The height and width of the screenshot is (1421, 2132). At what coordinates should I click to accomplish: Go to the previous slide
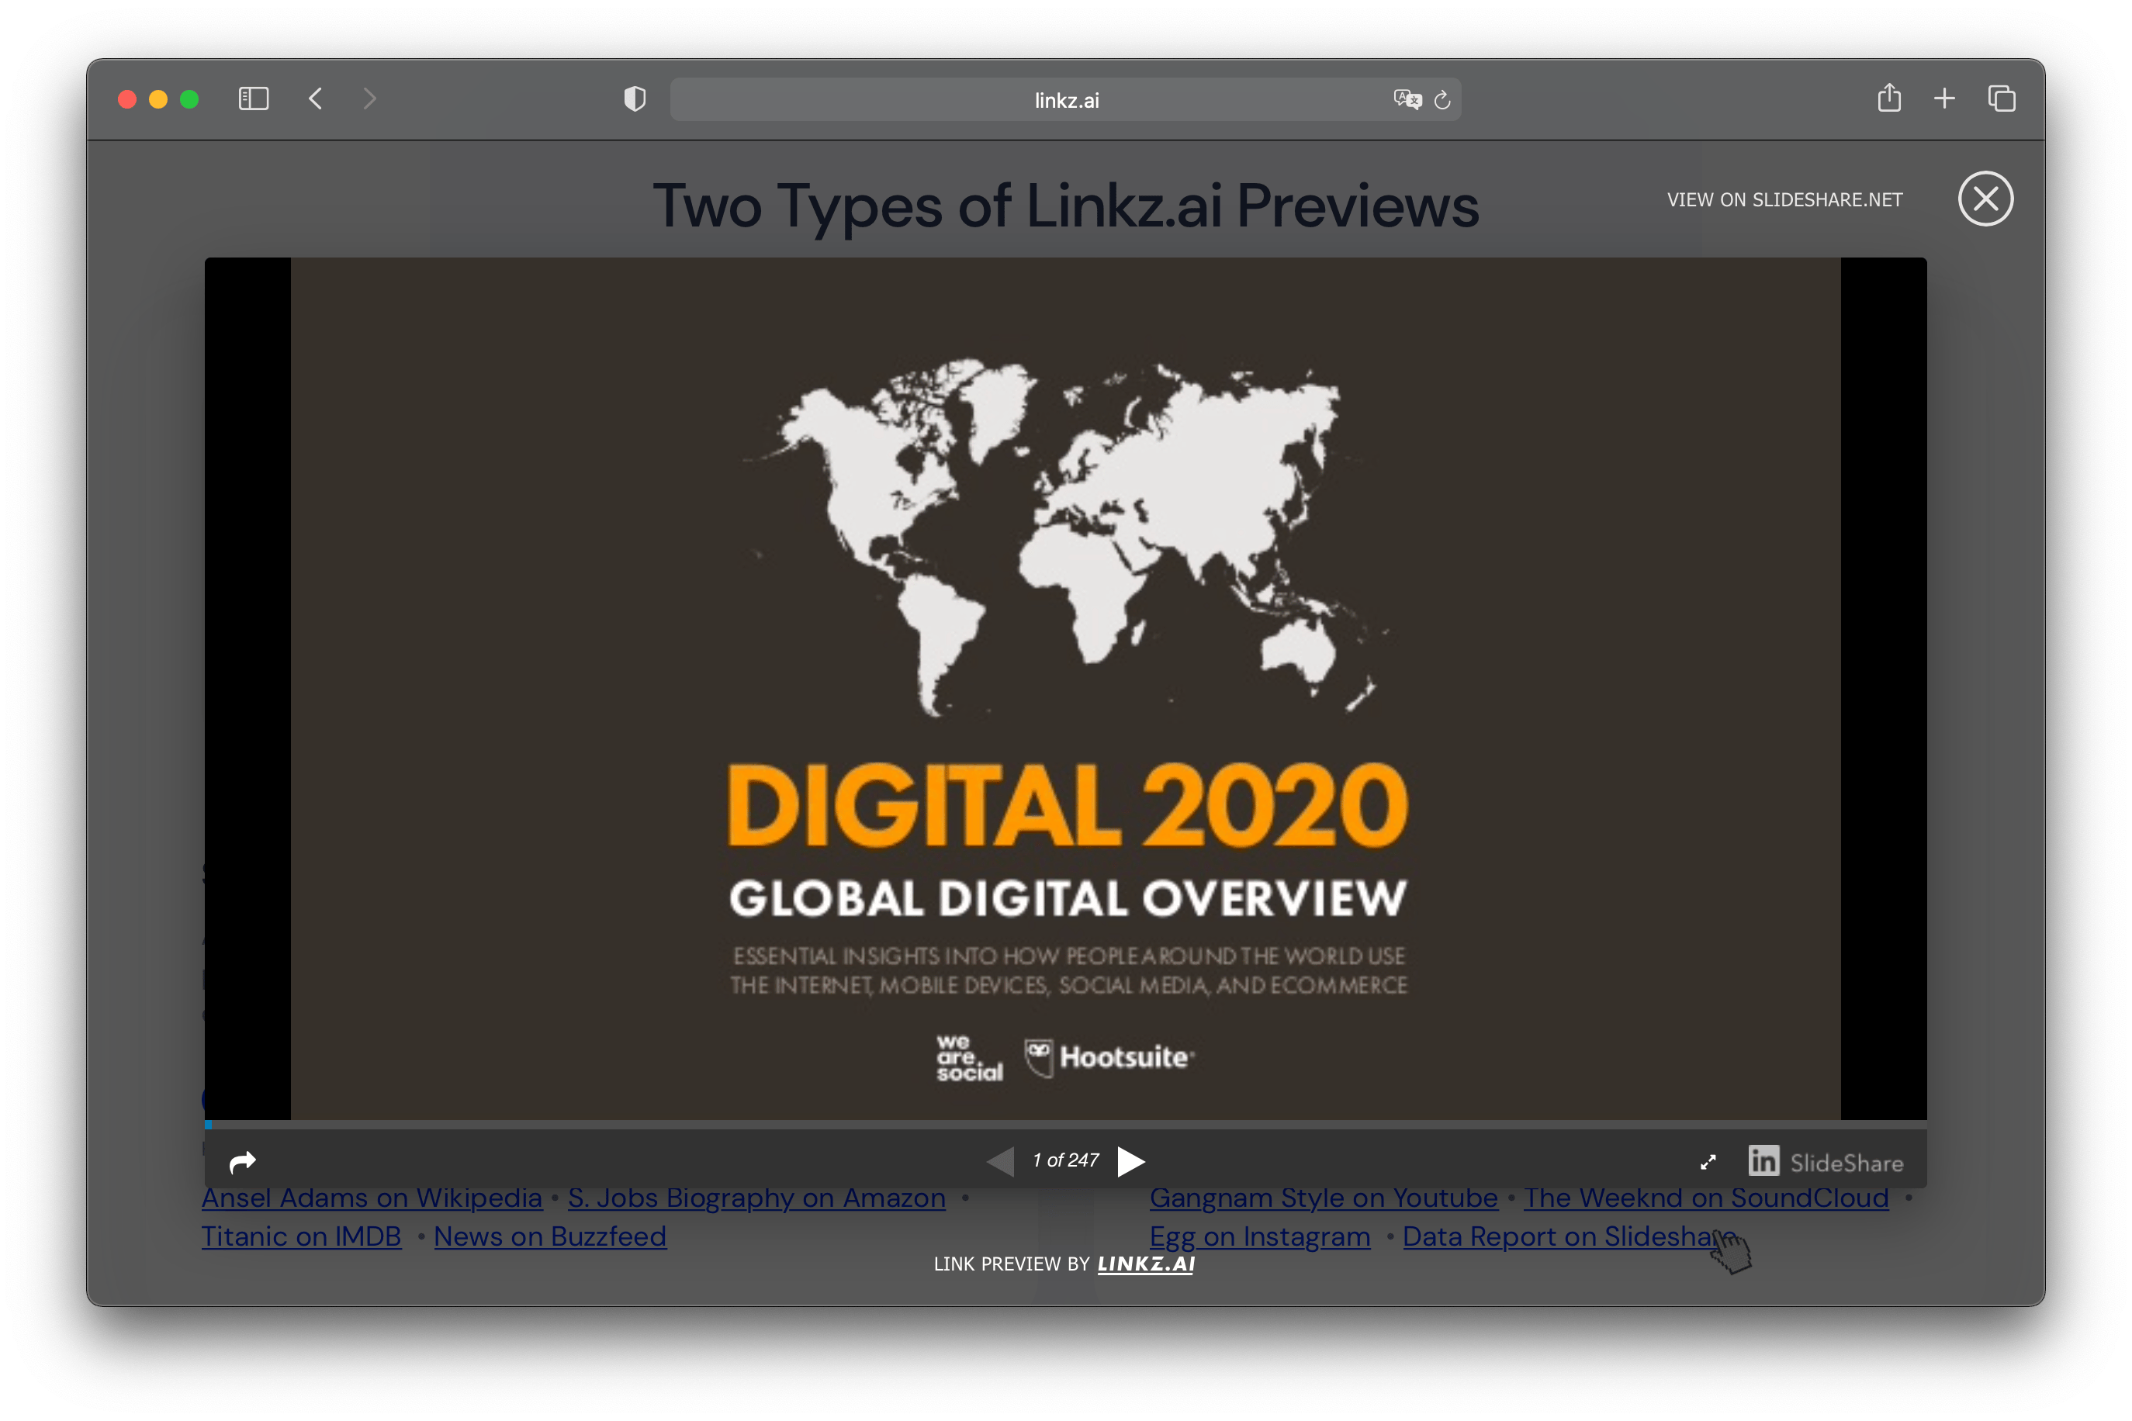click(x=1001, y=1161)
